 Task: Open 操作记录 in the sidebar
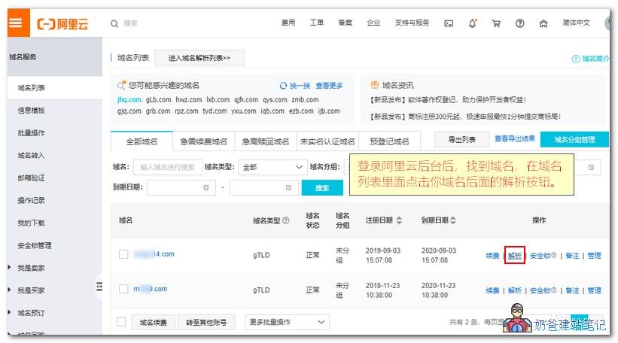coord(32,200)
